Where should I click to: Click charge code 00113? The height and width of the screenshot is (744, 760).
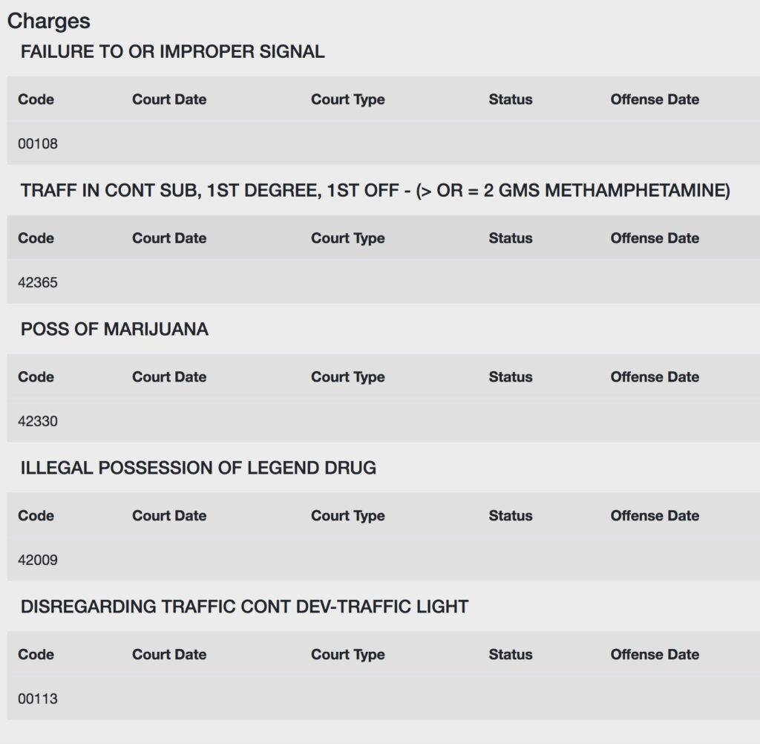[x=38, y=699]
